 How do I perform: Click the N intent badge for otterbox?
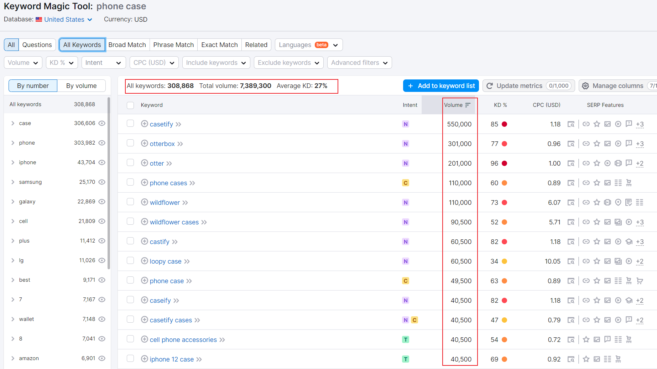[x=406, y=144]
